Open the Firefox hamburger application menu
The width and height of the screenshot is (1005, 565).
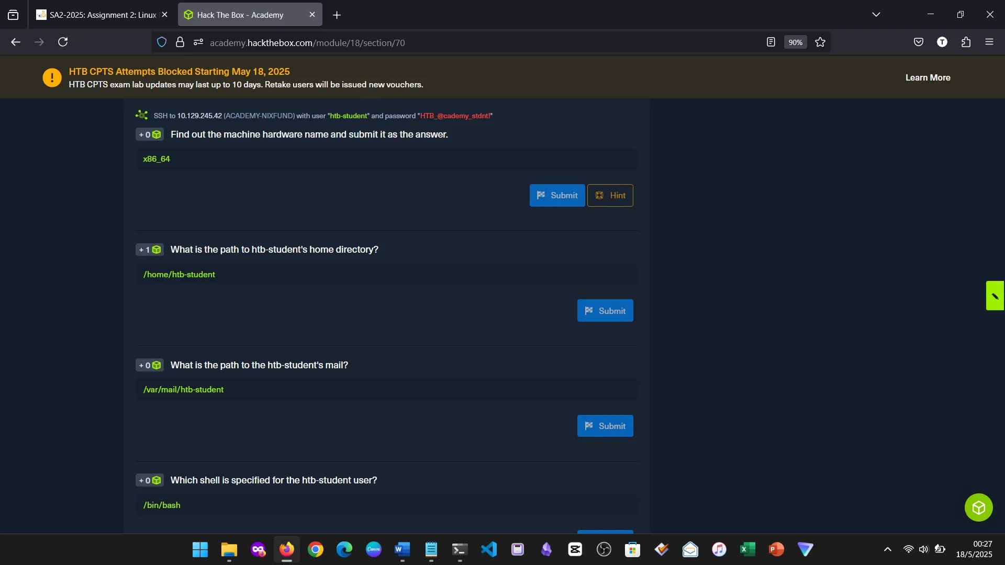click(990, 42)
